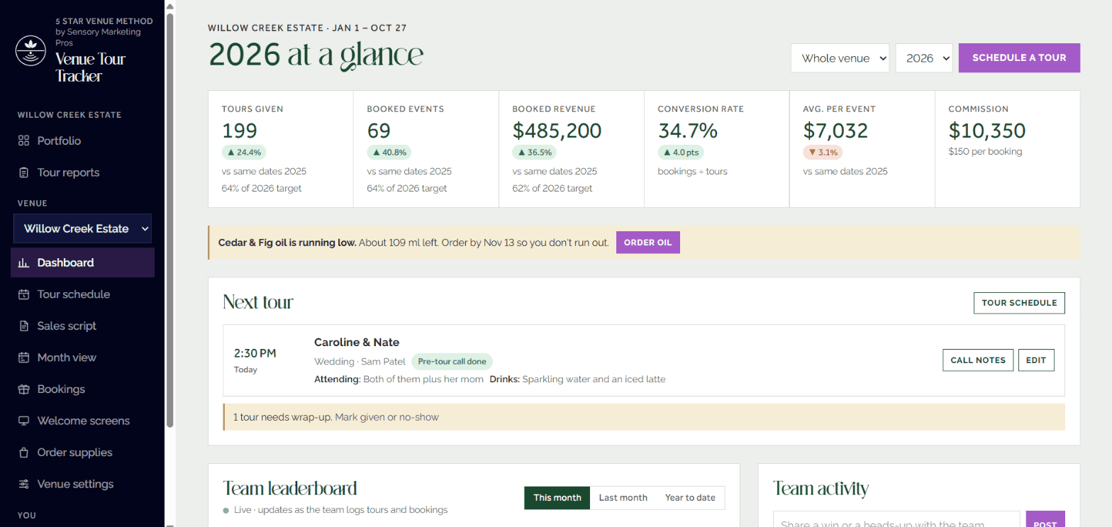Click the 199 tours given value
1112x527 pixels.
click(240, 131)
